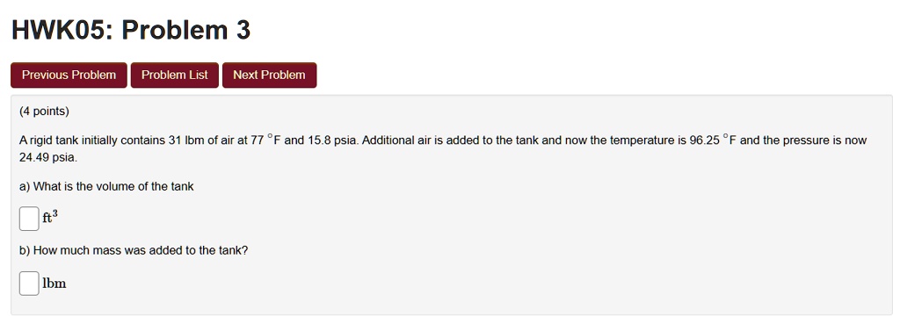Click the "31 lbm" mass value
Image resolution: width=900 pixels, height=331 pixels.
pos(185,140)
